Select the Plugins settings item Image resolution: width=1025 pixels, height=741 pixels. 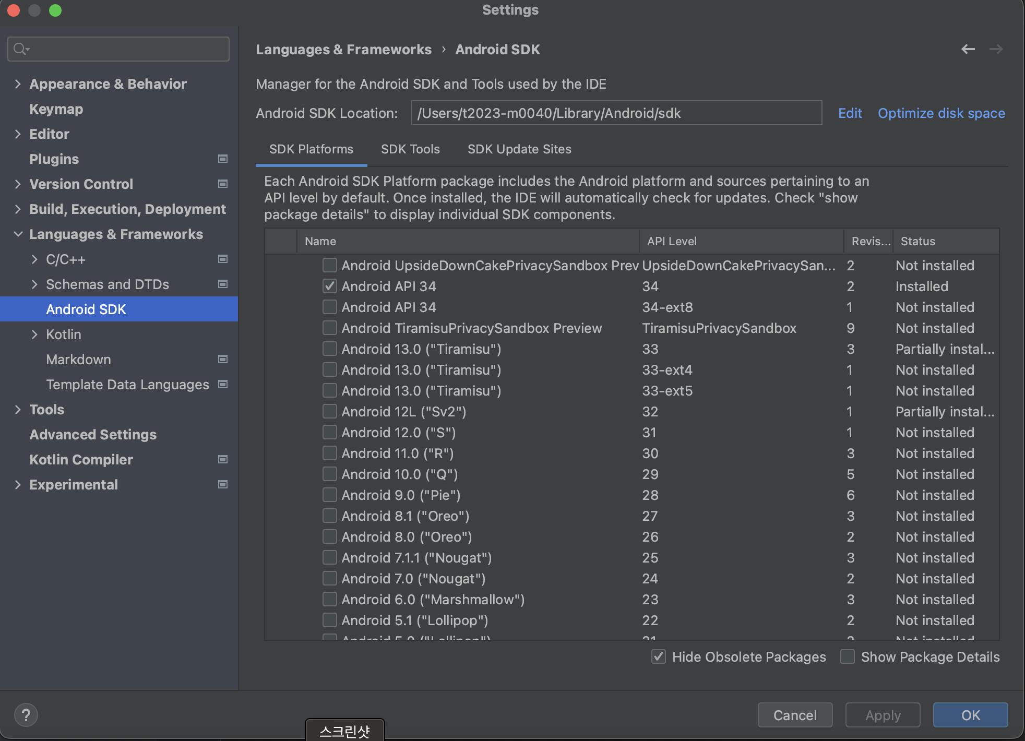pos(54,159)
